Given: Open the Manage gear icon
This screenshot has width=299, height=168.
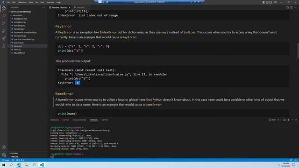Looking at the screenshot, I should tap(4, 154).
